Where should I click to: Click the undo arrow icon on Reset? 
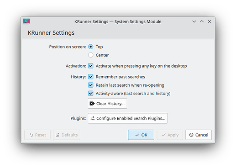click(x=31, y=135)
